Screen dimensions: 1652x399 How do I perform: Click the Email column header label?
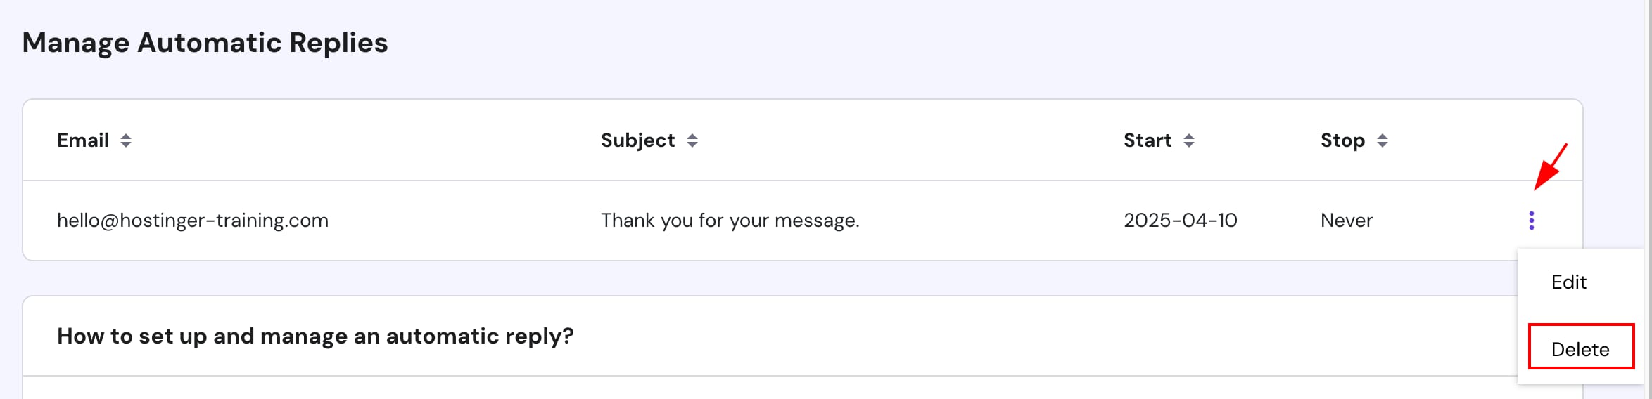click(83, 140)
